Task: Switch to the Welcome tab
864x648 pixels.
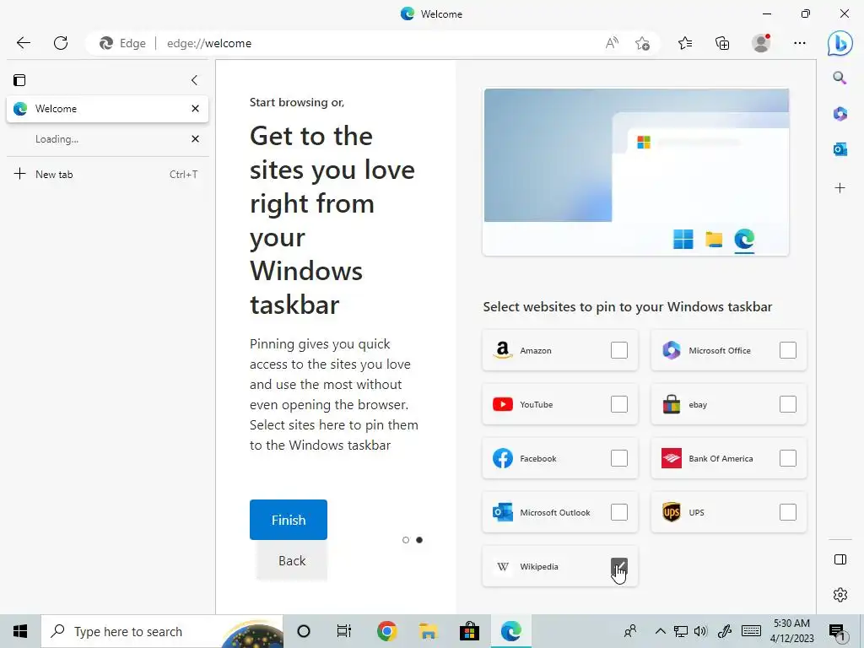Action: tap(107, 109)
